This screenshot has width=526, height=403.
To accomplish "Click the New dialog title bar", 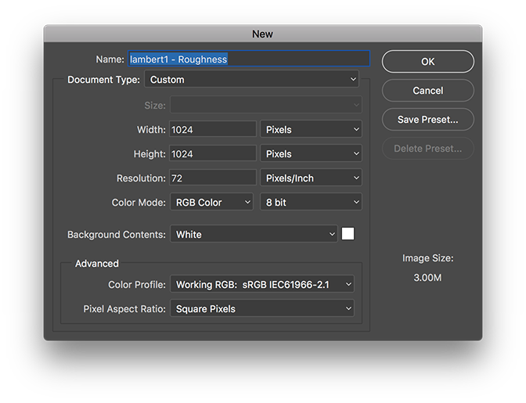I will pyautogui.click(x=263, y=34).
